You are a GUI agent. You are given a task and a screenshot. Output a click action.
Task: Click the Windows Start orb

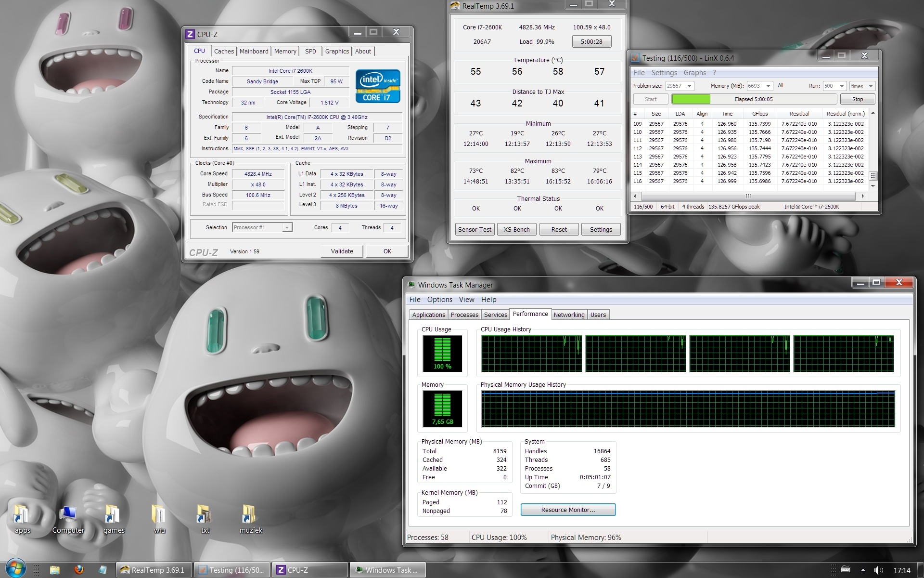point(15,569)
